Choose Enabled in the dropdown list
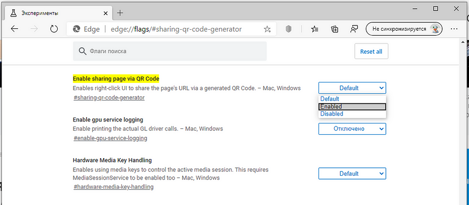 pos(352,107)
